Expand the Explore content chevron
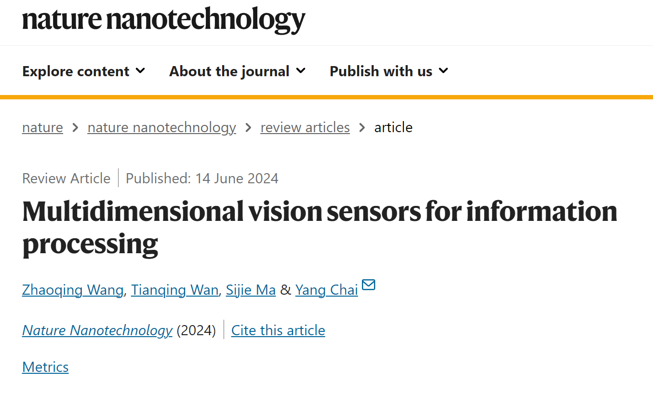Screen dimensions: 653x395 click(x=140, y=71)
